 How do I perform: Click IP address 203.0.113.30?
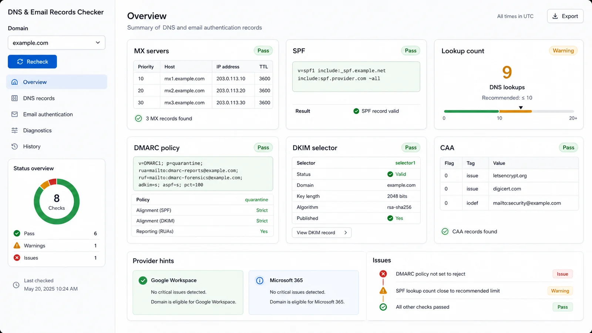click(231, 102)
